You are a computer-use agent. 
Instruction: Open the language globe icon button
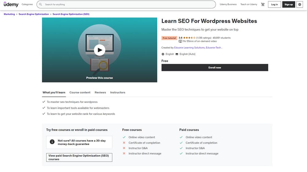(x=300, y=4)
